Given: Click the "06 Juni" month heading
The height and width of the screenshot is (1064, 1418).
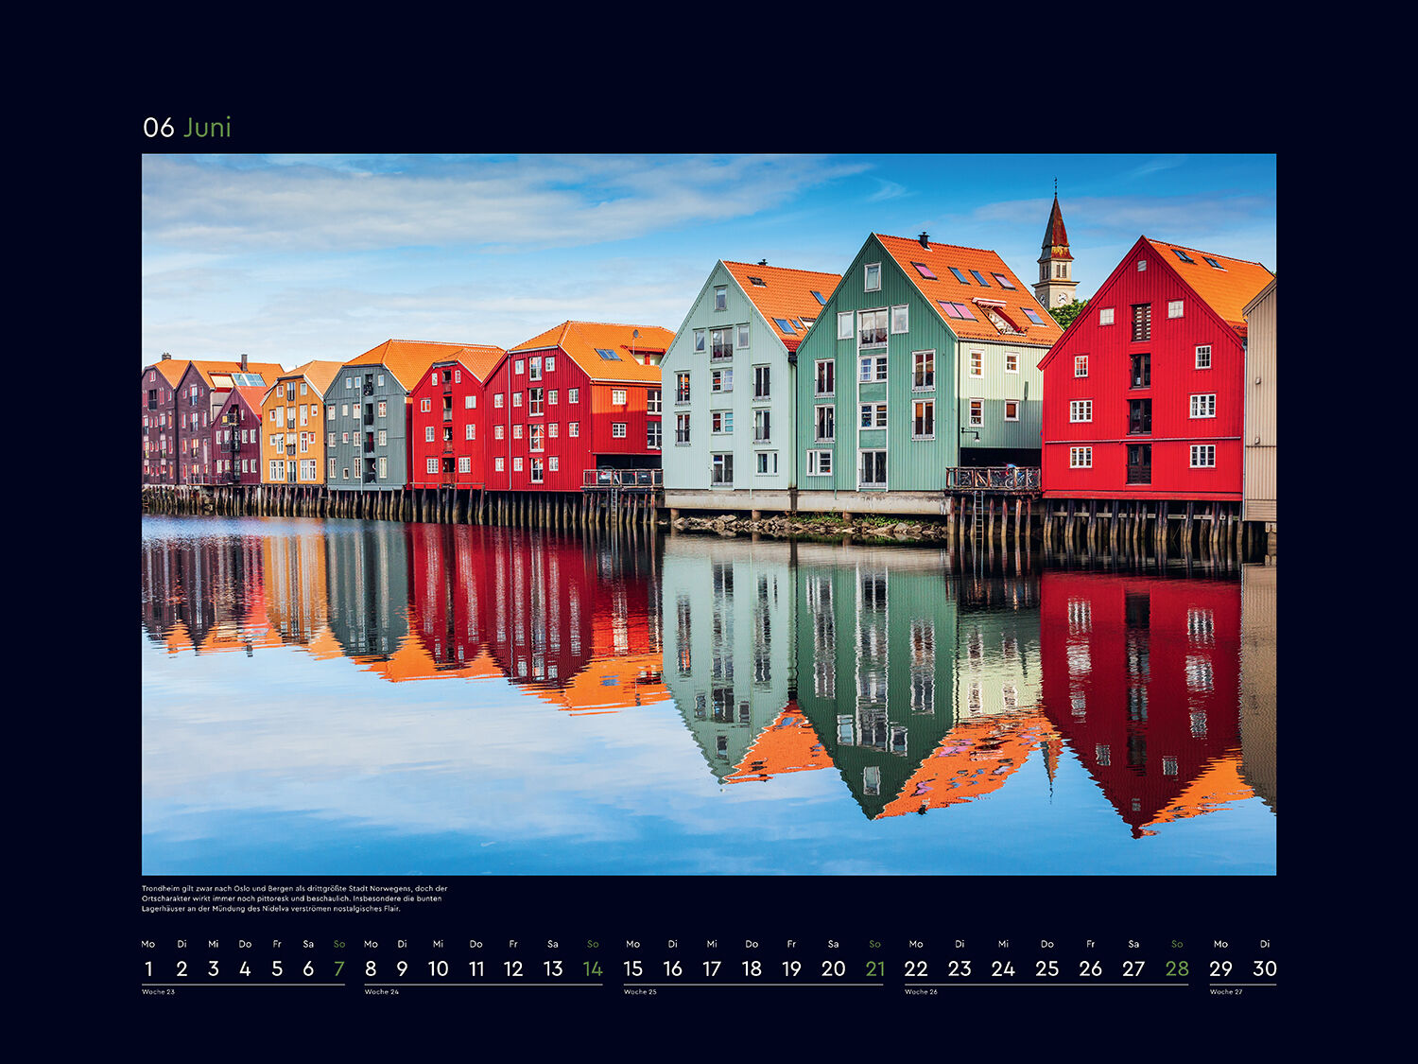Looking at the screenshot, I should point(187,128).
